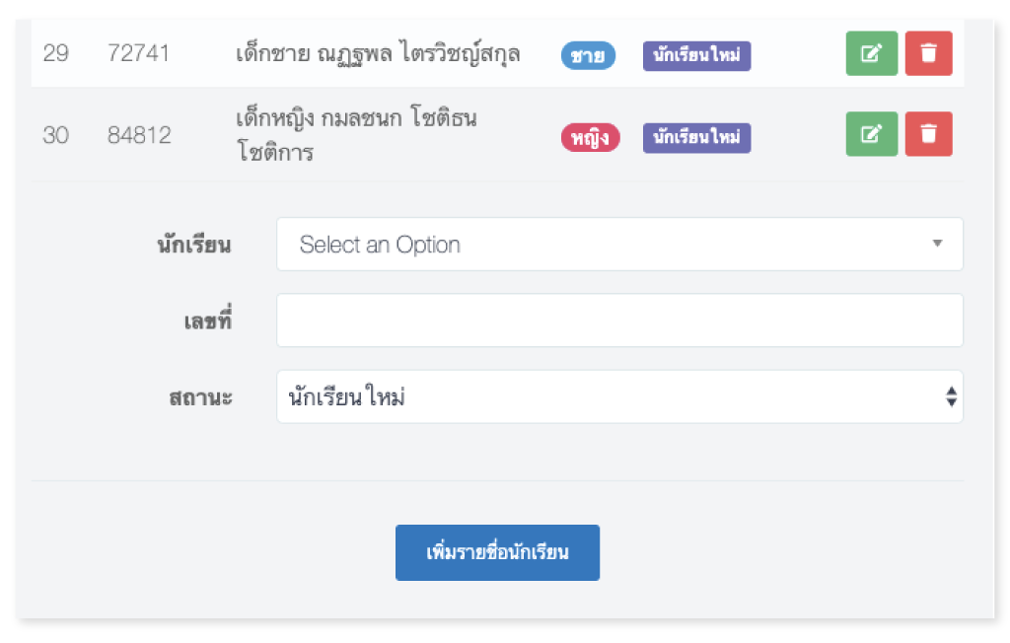
Task: Delete เด็กหญิง กมลชนก using the trash icon
Action: tap(928, 134)
